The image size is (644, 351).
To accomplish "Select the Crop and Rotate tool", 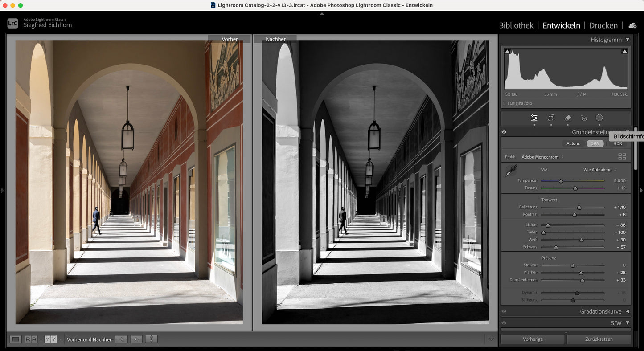I will (551, 118).
